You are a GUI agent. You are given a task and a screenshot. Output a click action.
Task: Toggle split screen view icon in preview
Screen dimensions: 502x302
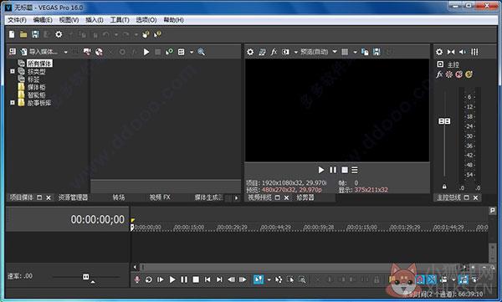285,52
